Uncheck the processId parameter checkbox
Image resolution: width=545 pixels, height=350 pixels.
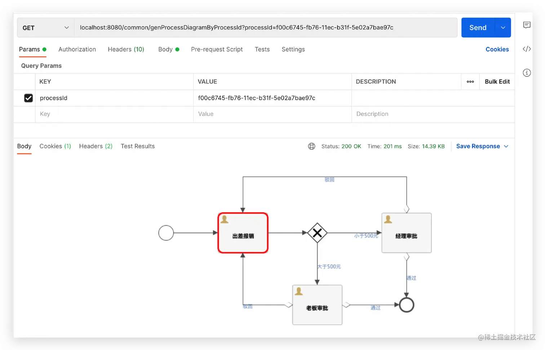[x=28, y=98]
